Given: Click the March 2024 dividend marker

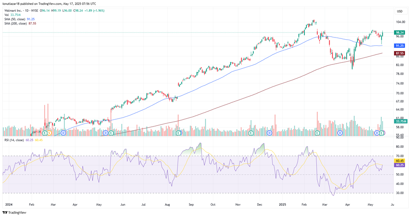Looking at the screenshot, I should (63, 133).
